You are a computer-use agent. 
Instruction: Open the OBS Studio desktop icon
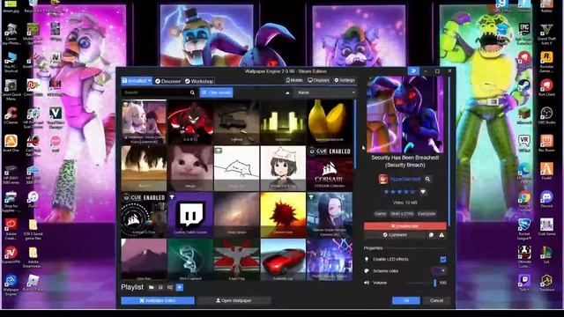[546, 116]
